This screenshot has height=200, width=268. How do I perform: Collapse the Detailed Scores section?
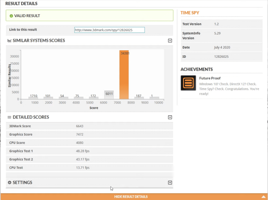pyautogui.click(x=170, y=117)
